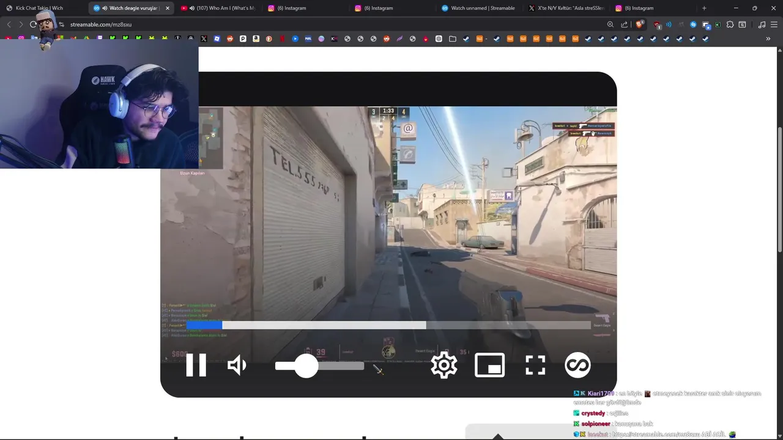Open Brave Shields lion icon
This screenshot has width=783, height=440.
coord(639,24)
